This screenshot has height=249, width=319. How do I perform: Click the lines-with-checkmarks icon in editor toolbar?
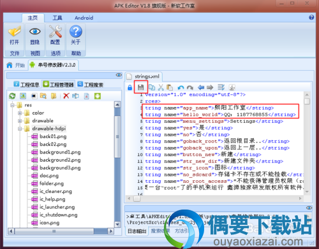click(x=221, y=87)
